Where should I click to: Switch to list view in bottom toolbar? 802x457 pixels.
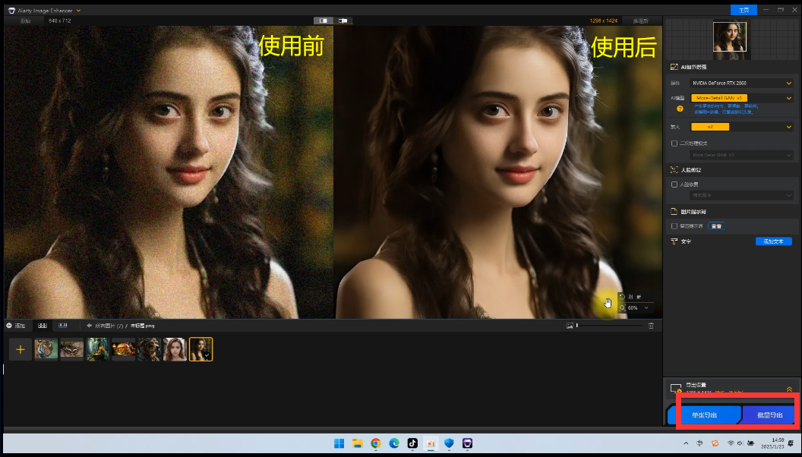tap(63, 325)
